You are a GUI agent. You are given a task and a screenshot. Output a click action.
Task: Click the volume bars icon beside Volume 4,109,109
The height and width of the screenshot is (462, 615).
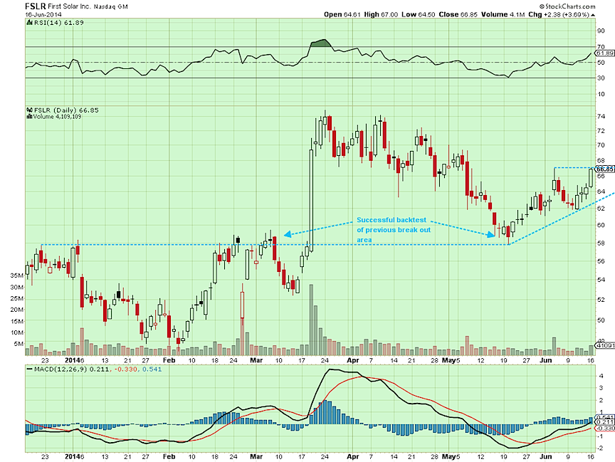tap(29, 117)
